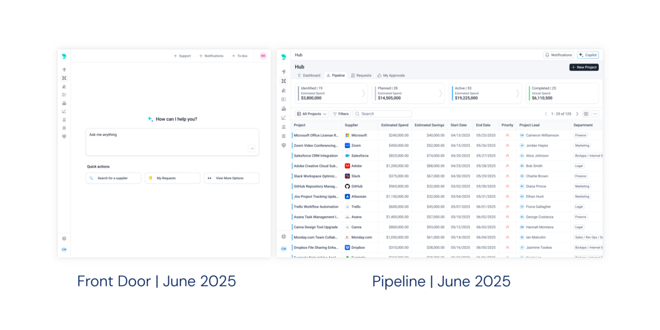Switch to the Requests tab
660x330 pixels.
click(x=361, y=75)
